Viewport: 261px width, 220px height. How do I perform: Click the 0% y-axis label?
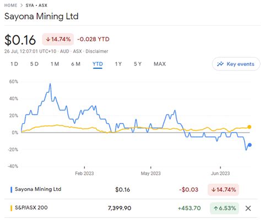point(15,133)
